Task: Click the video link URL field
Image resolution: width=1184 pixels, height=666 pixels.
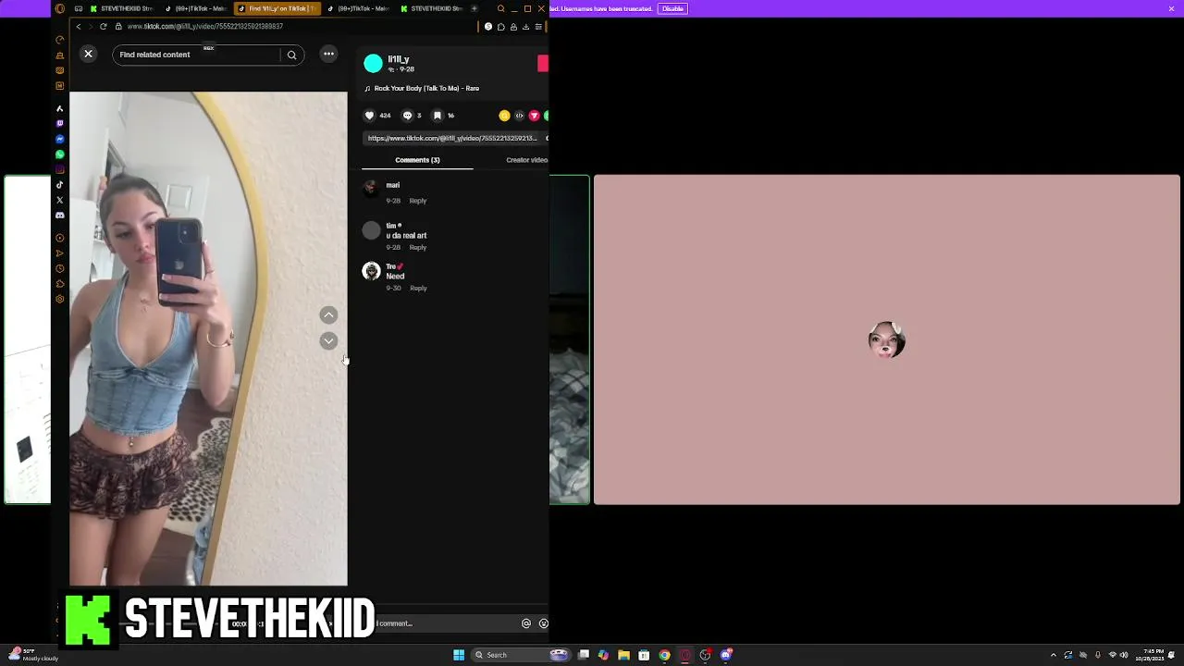Action: [x=451, y=139]
